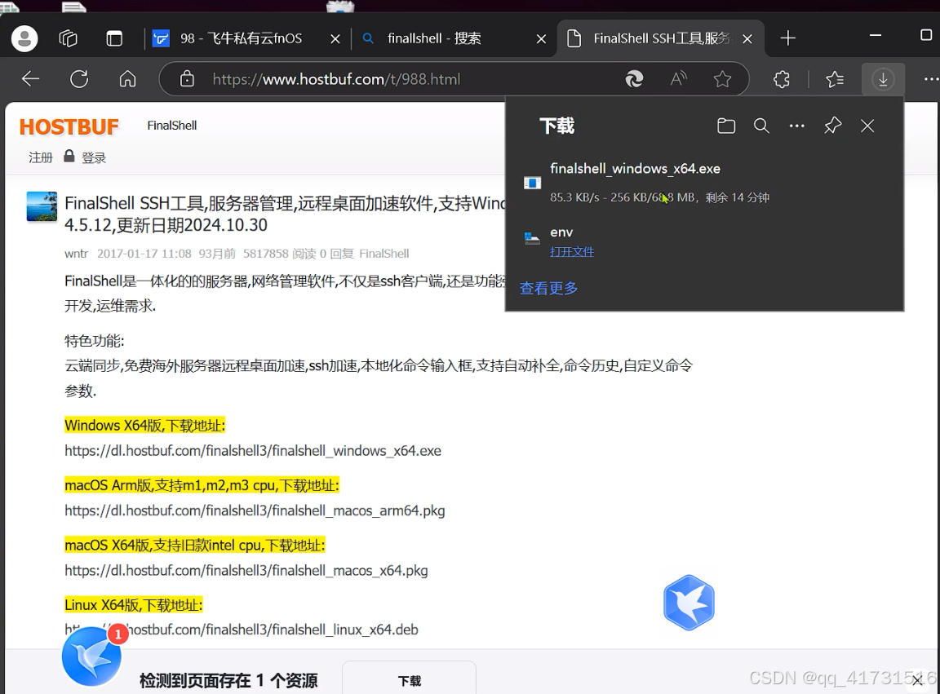The height and width of the screenshot is (694, 940).
Task: Open the wntr author profile
Action: point(76,254)
